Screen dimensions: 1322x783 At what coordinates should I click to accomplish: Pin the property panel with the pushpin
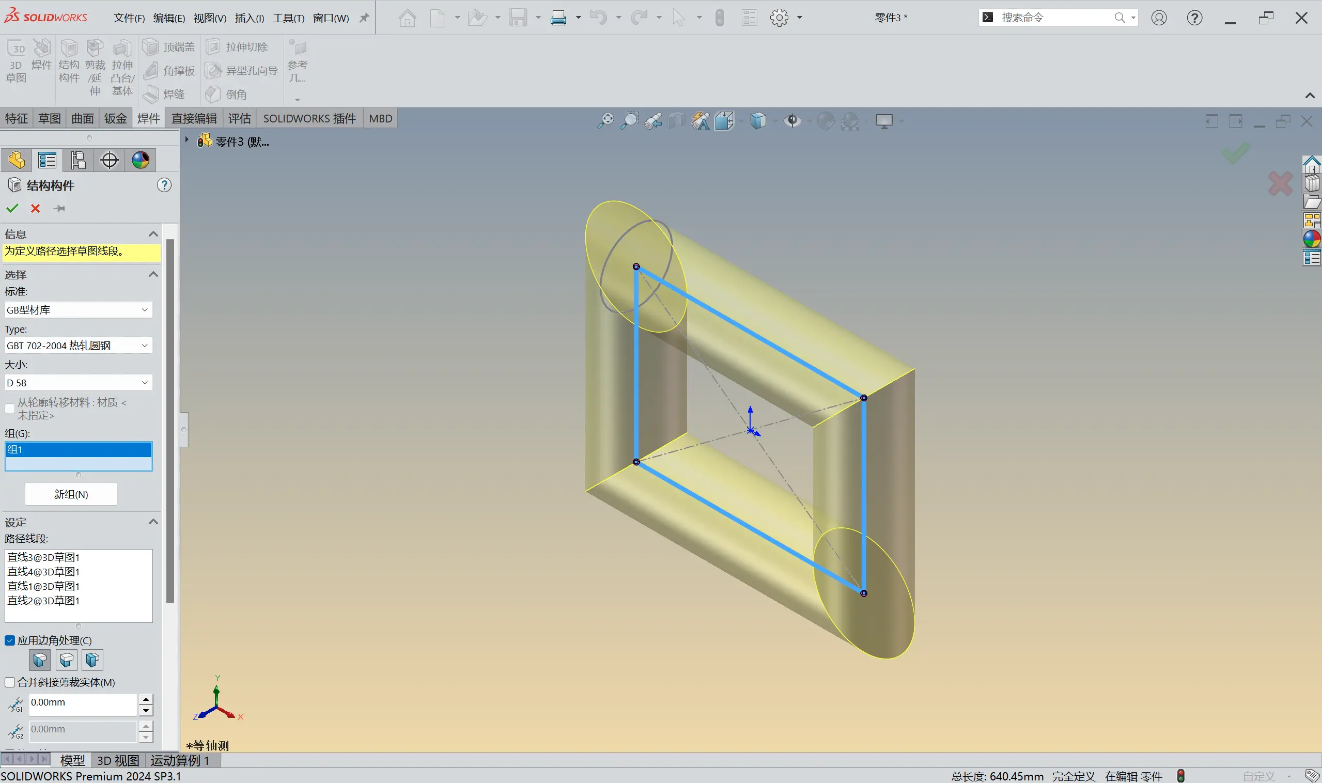[x=59, y=209]
